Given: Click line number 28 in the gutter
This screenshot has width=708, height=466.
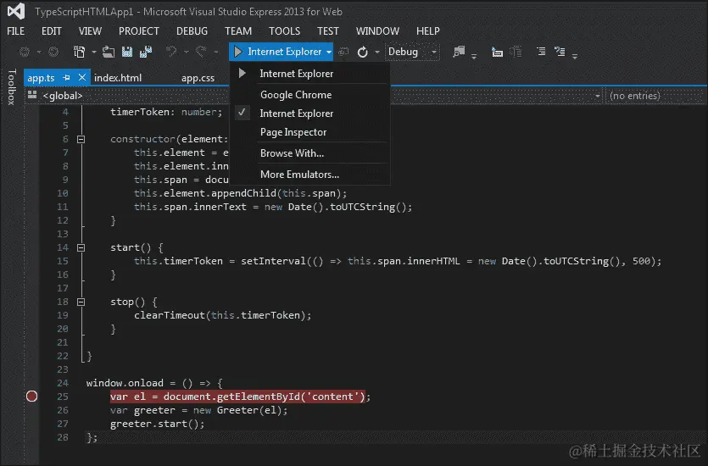Looking at the screenshot, I should 63,437.
